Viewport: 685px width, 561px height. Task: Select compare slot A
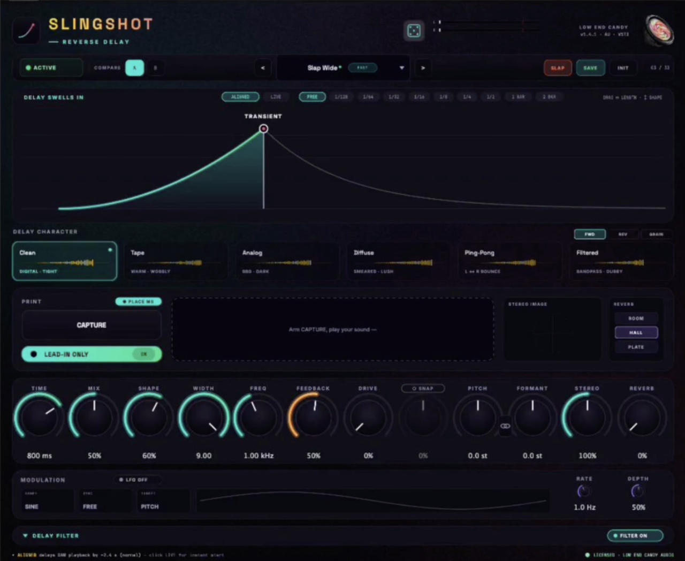135,68
